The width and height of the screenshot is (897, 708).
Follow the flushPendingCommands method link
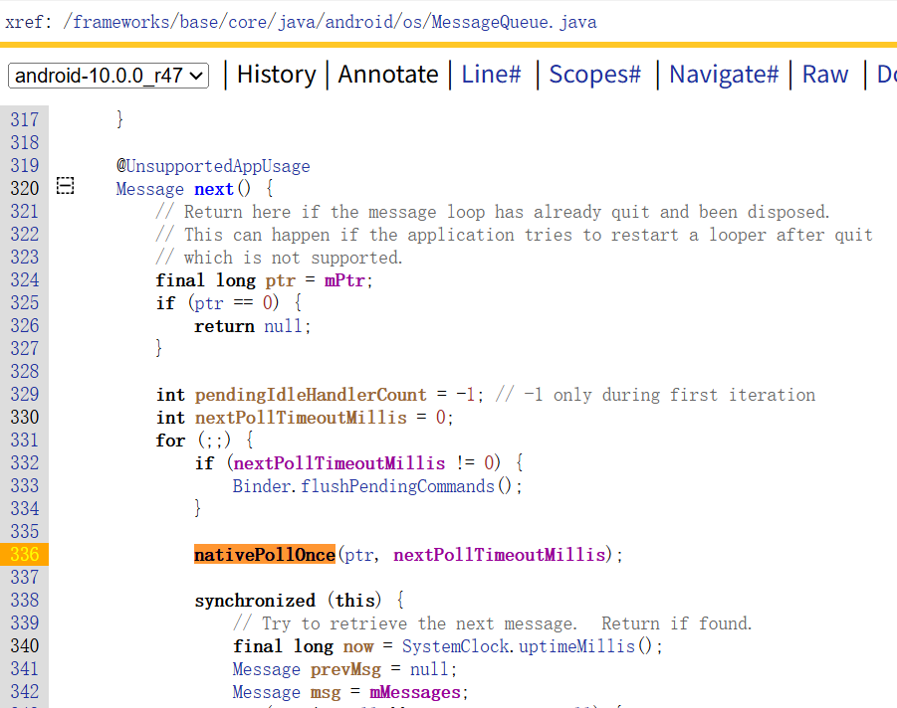(x=397, y=486)
